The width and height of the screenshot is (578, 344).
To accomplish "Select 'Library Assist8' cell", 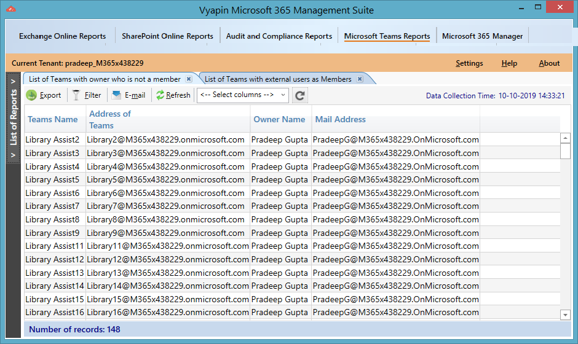I will pos(55,219).
